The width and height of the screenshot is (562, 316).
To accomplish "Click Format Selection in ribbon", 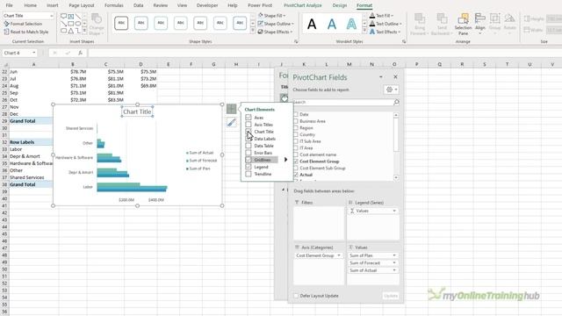I will tap(23, 24).
